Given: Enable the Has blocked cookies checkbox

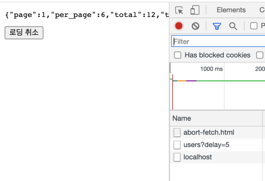Looking at the screenshot, I should [x=178, y=55].
